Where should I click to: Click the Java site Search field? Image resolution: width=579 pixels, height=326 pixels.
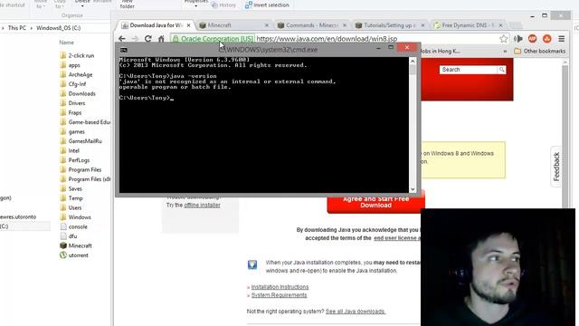469,70
